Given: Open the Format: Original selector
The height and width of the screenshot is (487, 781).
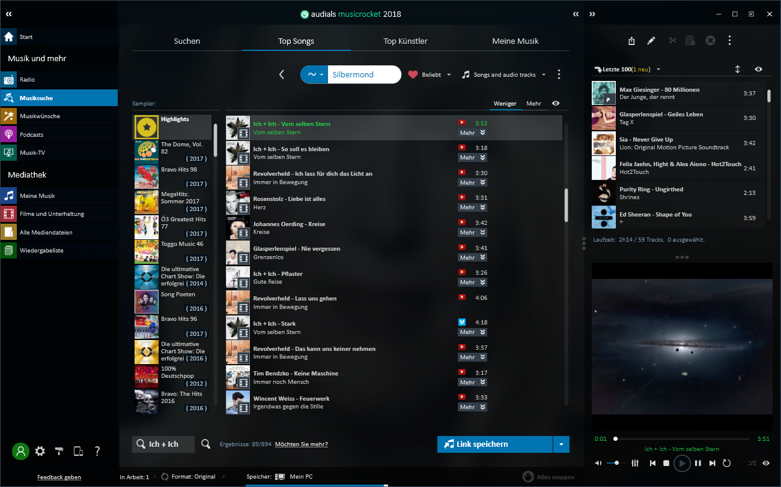Looking at the screenshot, I should [188, 477].
